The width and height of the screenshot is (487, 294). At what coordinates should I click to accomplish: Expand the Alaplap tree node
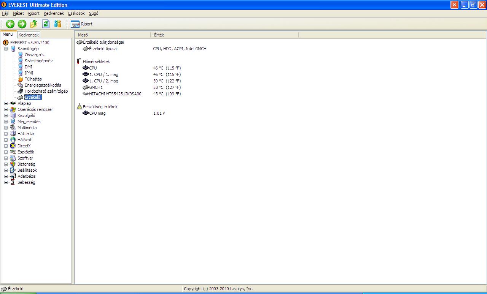pyautogui.click(x=6, y=103)
